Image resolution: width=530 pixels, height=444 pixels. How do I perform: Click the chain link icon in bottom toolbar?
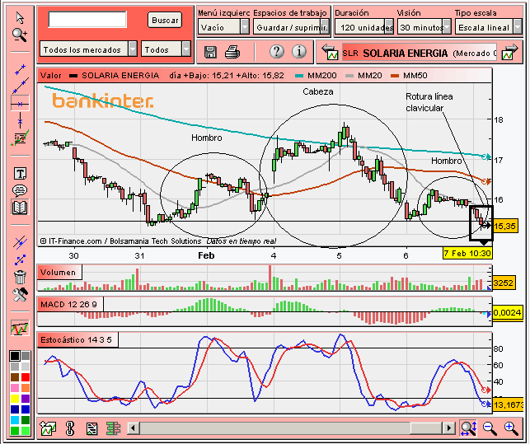[70, 428]
